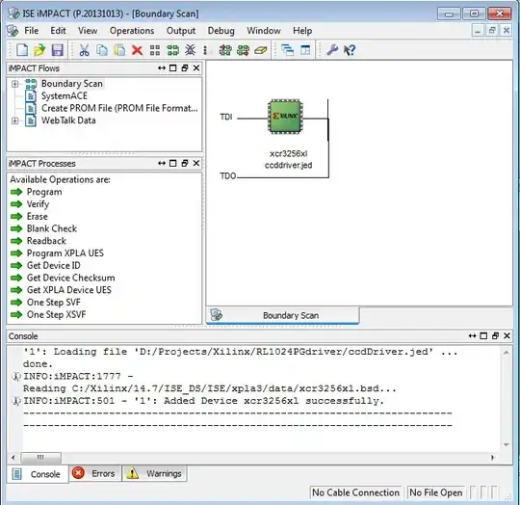
Task: Click the wrench preferences icon
Action: 332,50
